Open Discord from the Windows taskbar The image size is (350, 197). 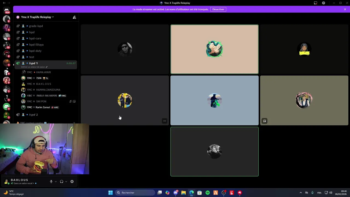pos(176,193)
